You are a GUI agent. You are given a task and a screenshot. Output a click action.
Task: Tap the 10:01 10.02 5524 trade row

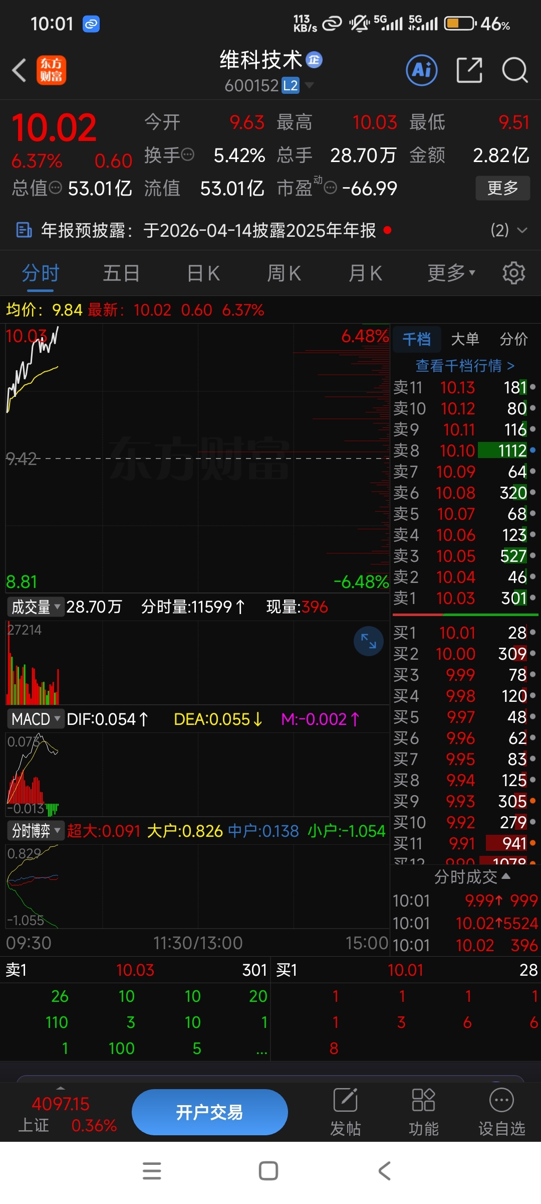[x=465, y=923]
